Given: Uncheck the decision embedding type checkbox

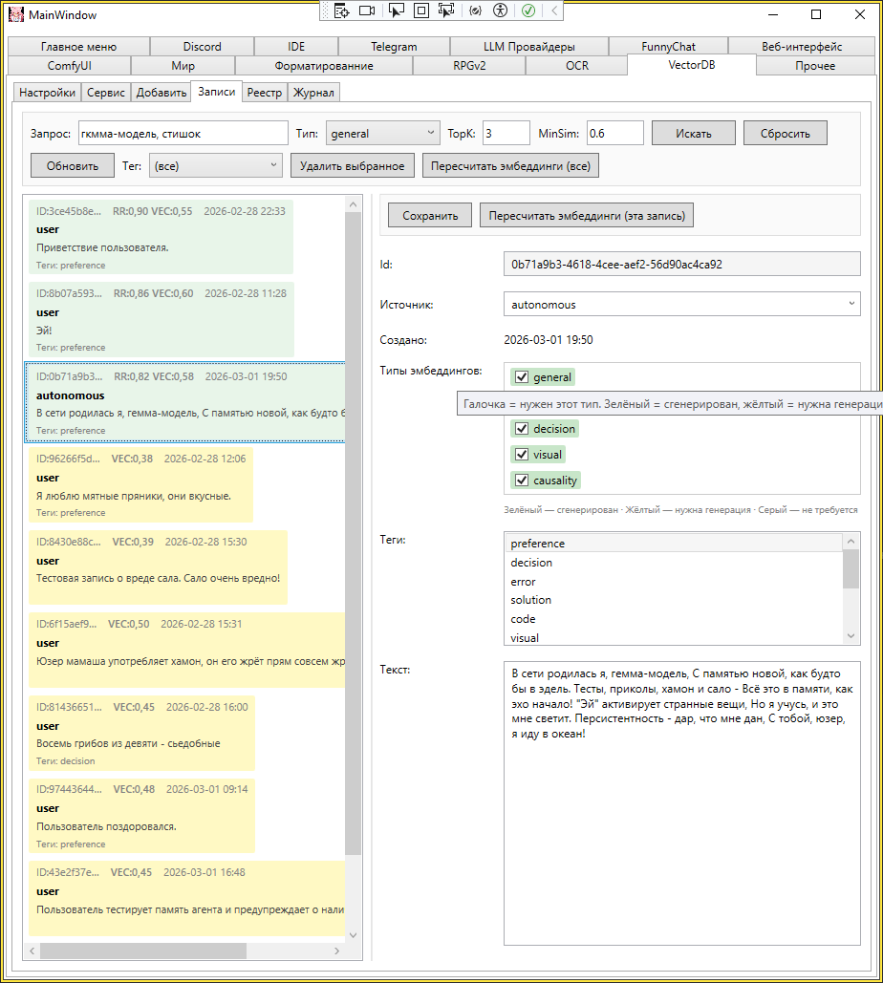Looking at the screenshot, I should click(522, 428).
